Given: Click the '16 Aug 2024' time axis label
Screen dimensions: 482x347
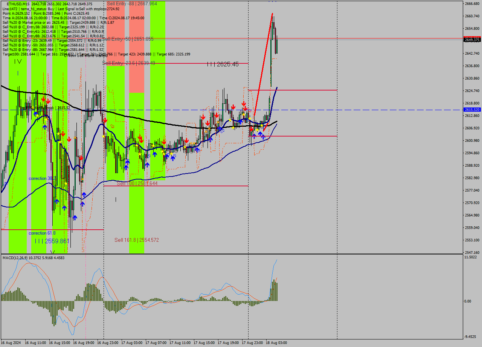Looking at the screenshot, I should click(11, 343).
